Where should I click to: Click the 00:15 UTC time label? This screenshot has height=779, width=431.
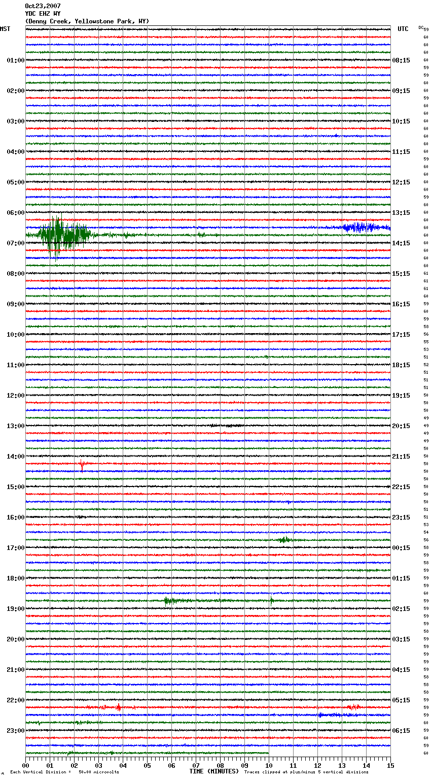(401, 548)
